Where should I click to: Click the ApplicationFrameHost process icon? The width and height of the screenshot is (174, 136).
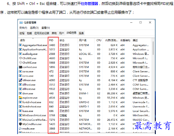(x=20, y=49)
